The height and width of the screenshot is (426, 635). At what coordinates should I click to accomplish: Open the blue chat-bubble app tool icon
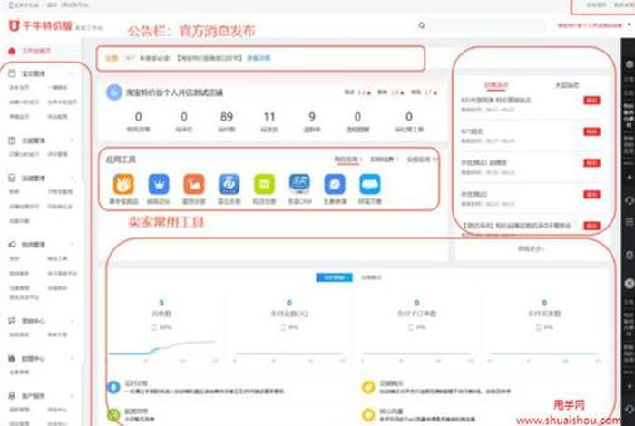tap(335, 184)
